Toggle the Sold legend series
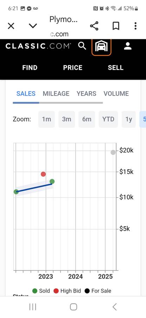 [x=41, y=291]
